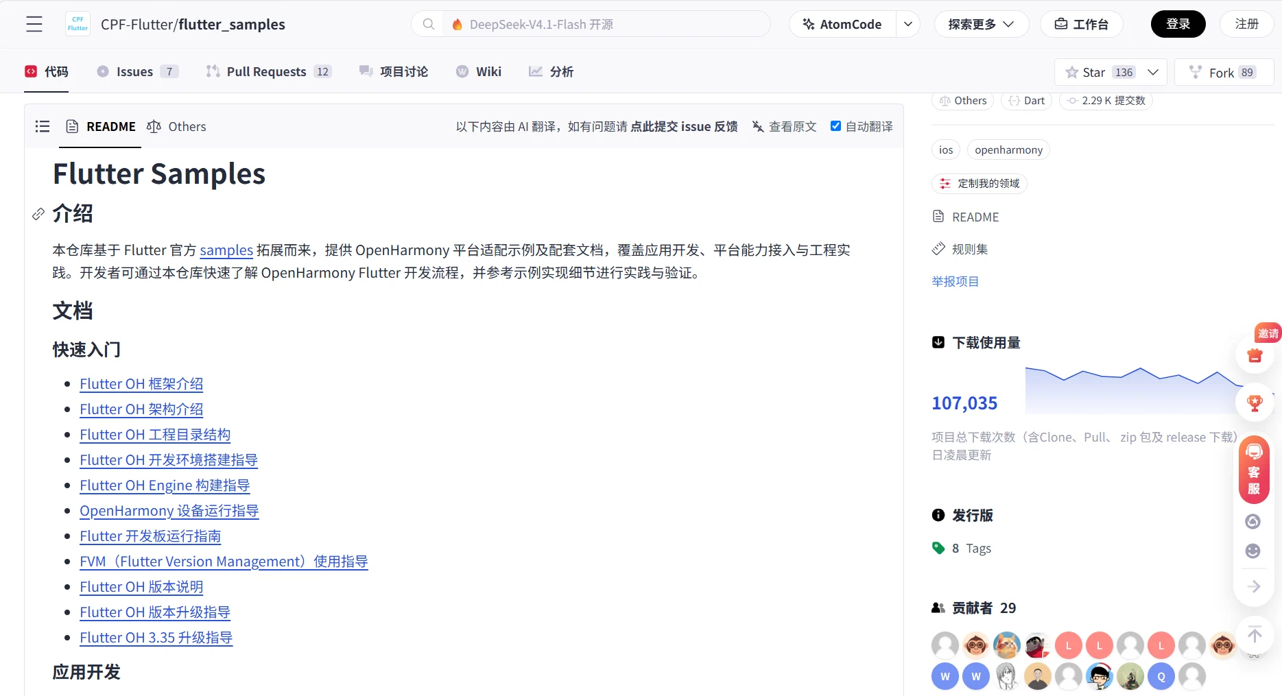Fork this repository
1282x696 pixels.
coord(1224,72)
